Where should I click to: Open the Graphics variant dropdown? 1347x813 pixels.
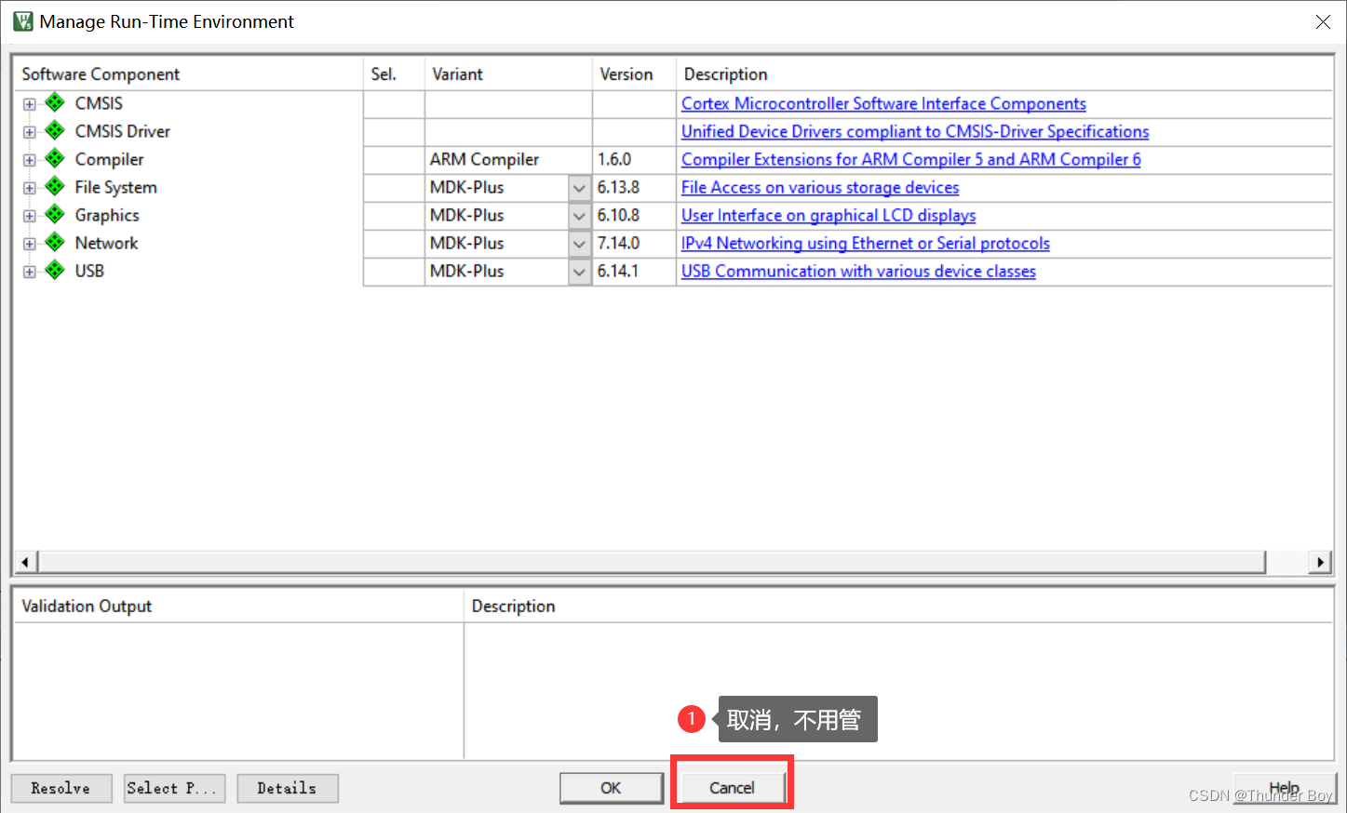(579, 216)
